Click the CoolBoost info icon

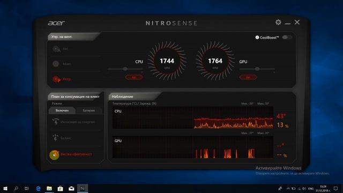257,38
